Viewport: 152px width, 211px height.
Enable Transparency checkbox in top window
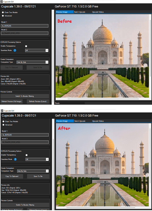pos(26,46)
